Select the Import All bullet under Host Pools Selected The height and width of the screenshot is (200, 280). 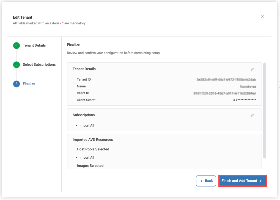pos(87,157)
